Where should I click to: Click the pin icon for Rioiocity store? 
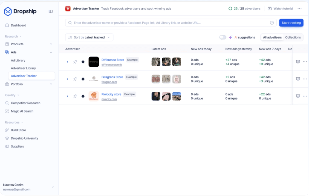pos(75,96)
